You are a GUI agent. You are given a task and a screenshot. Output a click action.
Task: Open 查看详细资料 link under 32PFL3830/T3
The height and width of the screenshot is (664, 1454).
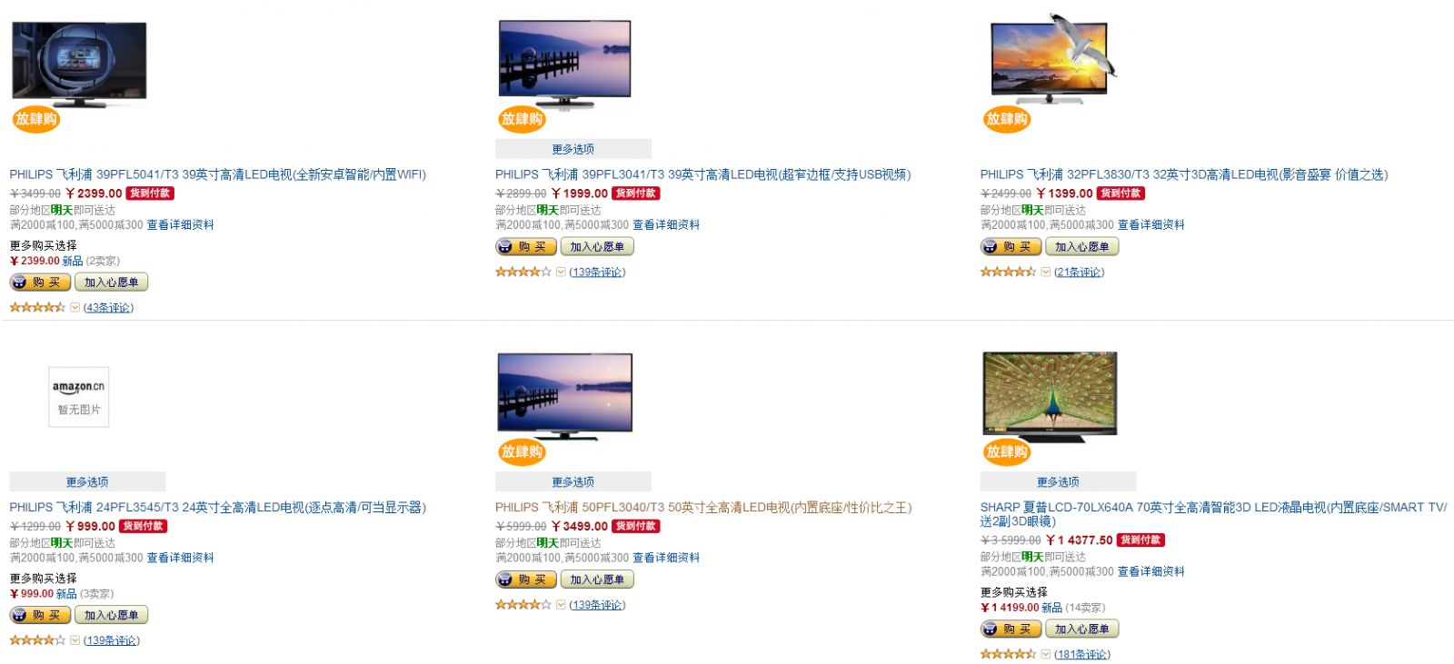tap(1150, 225)
